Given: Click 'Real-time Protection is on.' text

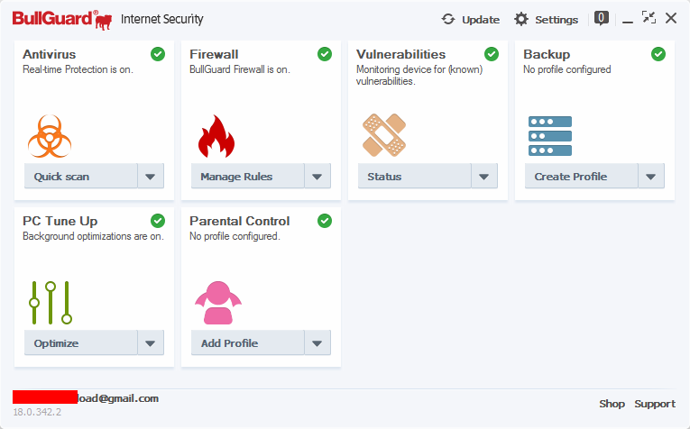Looking at the screenshot, I should (x=78, y=69).
